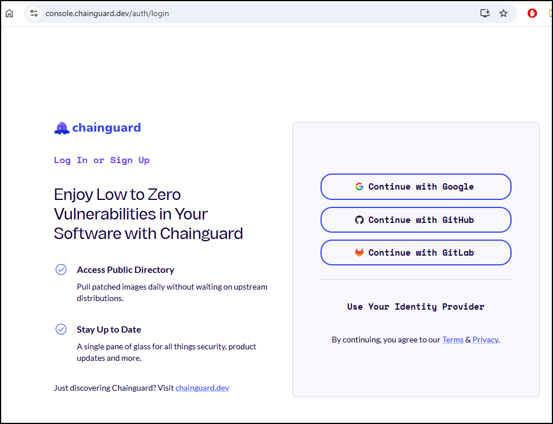
Task: Continue with GitLab sign-in
Action: coord(416,252)
